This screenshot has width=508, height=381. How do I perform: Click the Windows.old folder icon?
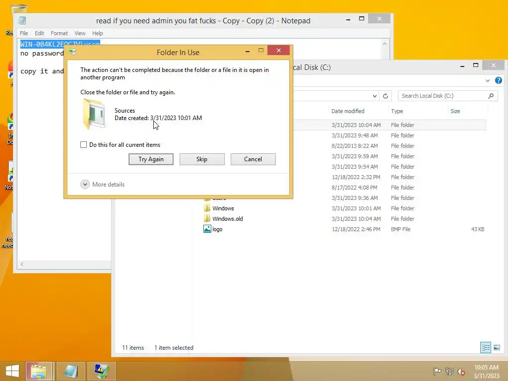pyautogui.click(x=207, y=218)
